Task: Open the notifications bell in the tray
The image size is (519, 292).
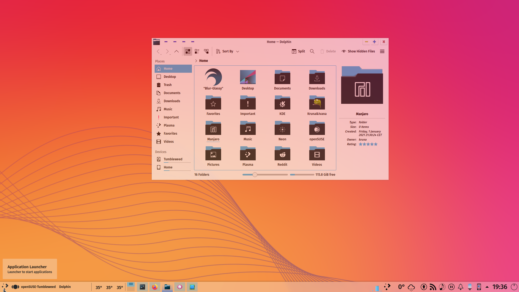Action: pyautogui.click(x=461, y=287)
